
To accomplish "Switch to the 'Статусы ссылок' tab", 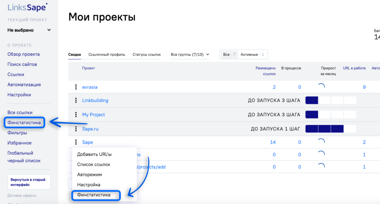I will 147,55.
